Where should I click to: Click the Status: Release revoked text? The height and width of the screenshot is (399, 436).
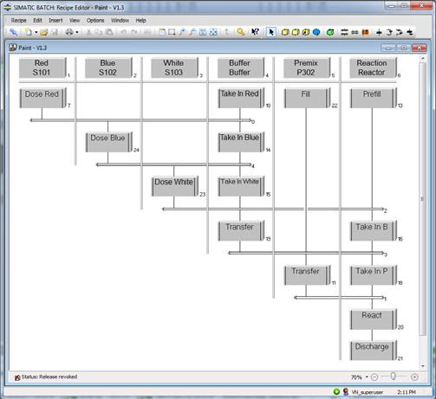49,376
